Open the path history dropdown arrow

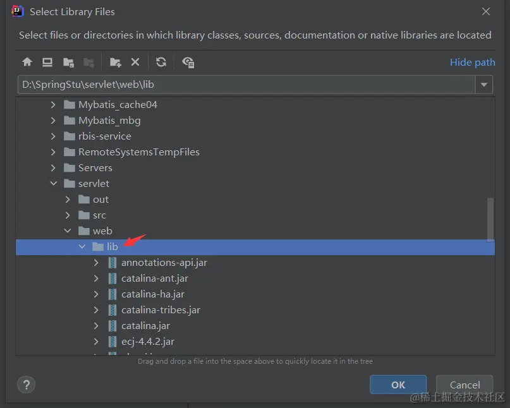(484, 85)
